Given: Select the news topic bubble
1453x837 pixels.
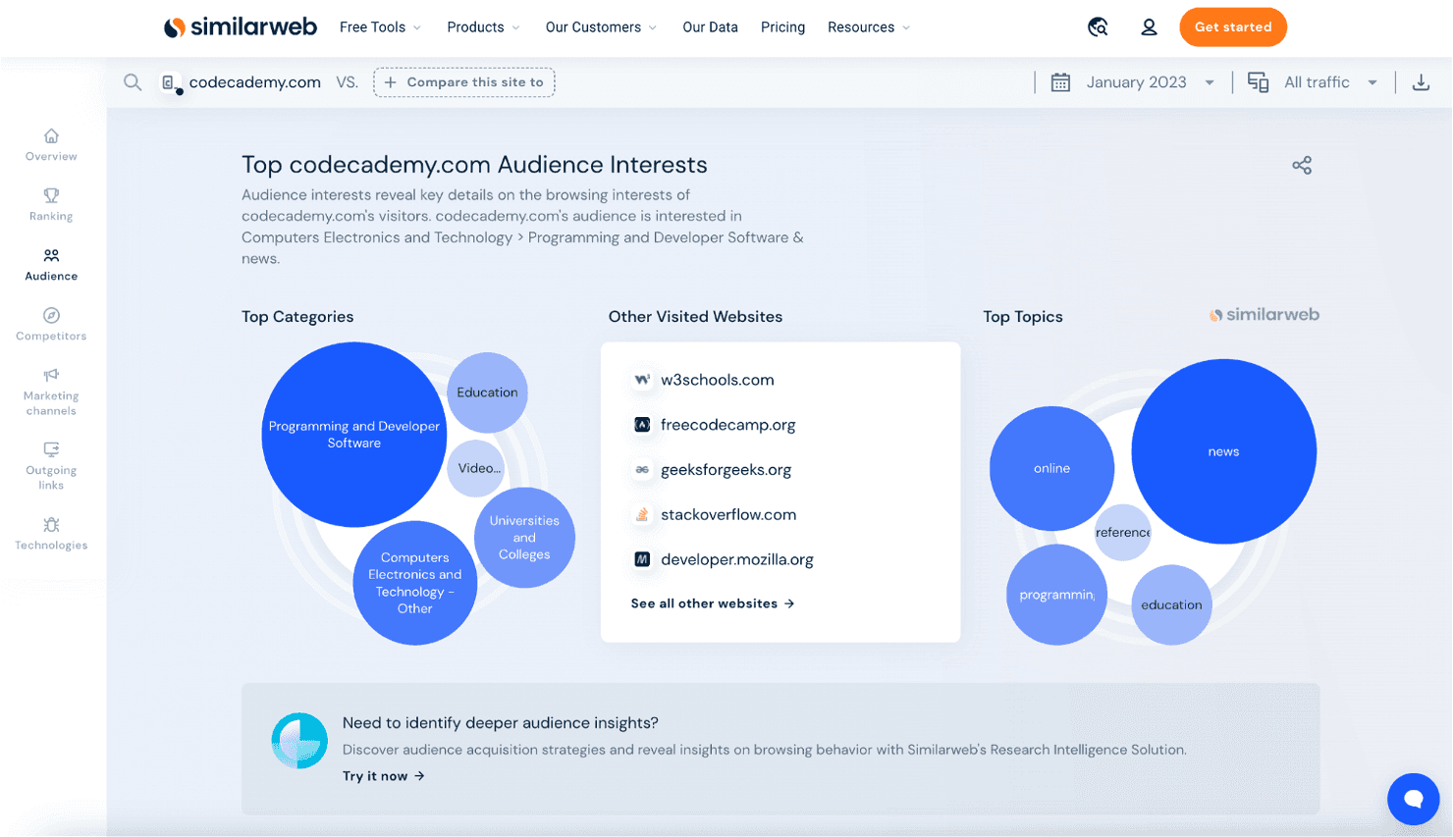Looking at the screenshot, I should [x=1223, y=451].
